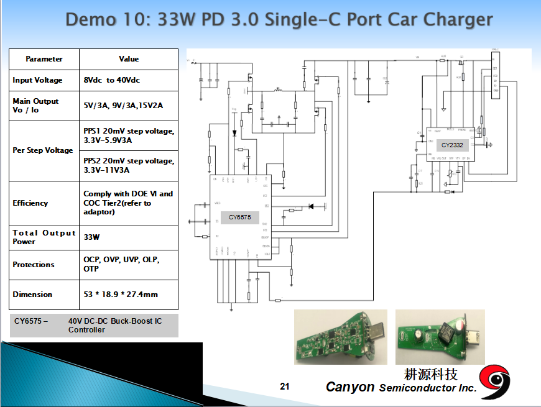Click the left PCB photo showing the board's top side
Image resolution: width=541 pixels, height=407 pixels.
(341, 337)
